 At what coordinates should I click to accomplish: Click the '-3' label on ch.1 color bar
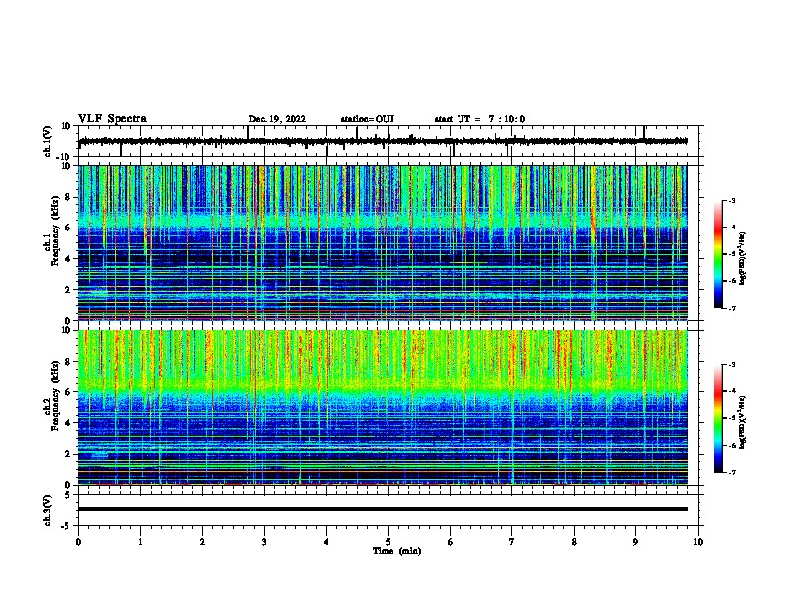pyautogui.click(x=732, y=201)
